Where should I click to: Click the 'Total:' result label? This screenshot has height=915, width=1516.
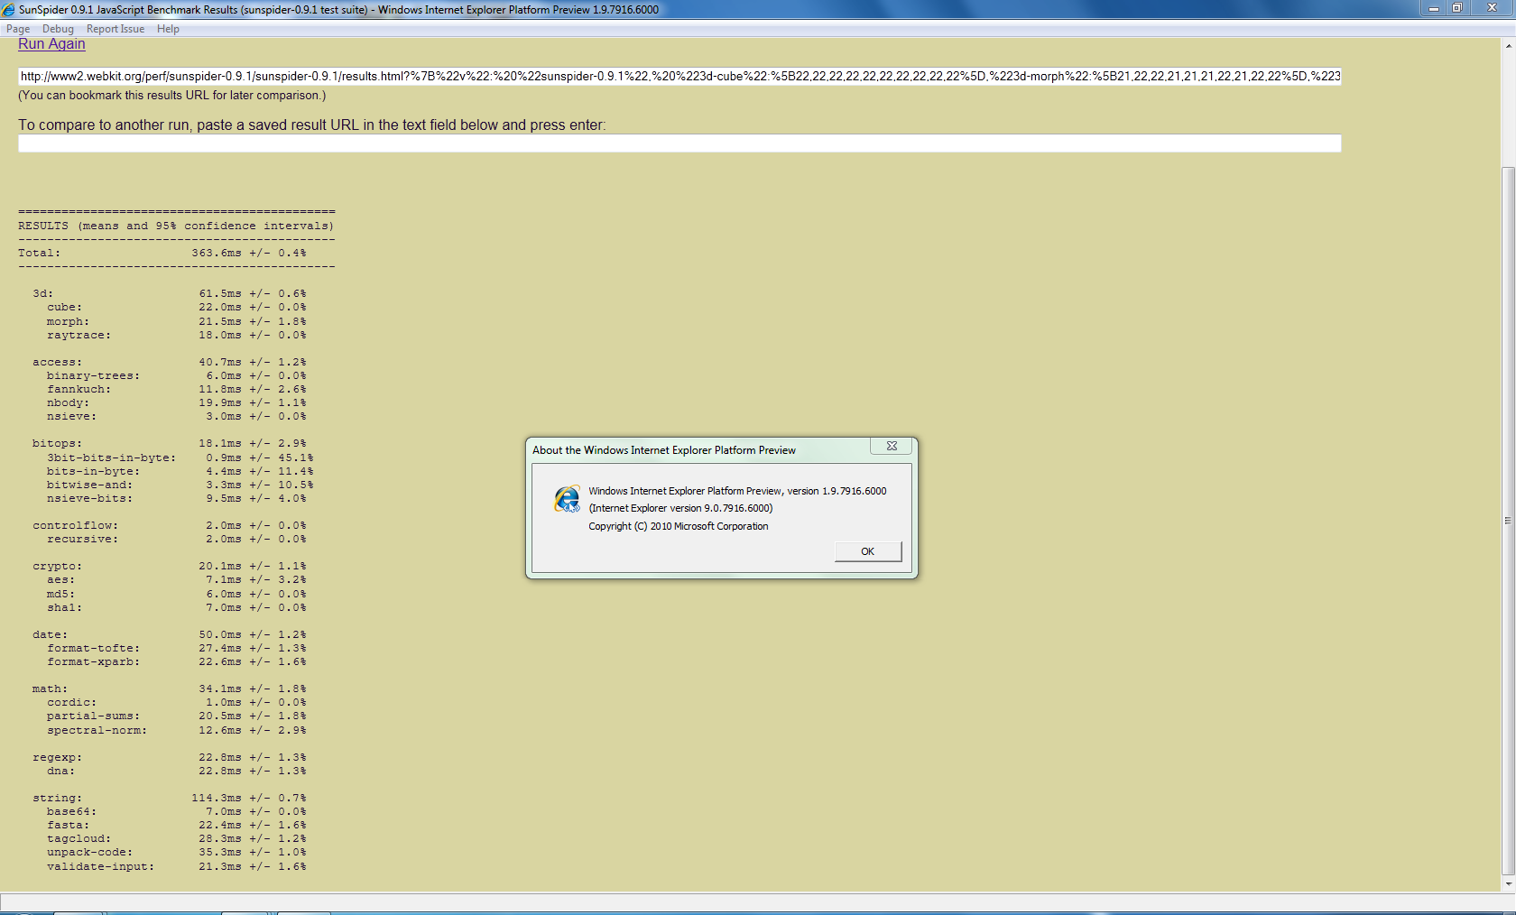point(40,253)
